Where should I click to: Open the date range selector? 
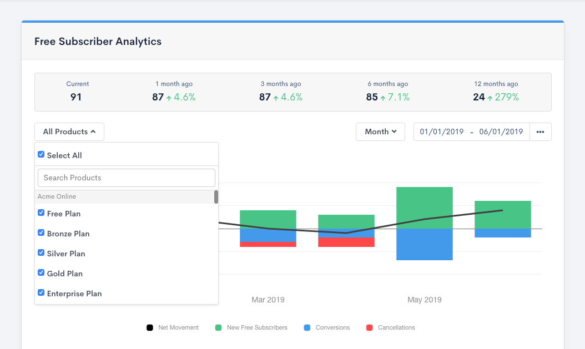471,131
